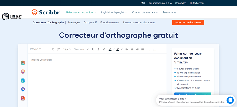Screen dimensions: 237x107
Task: Click the redo arrow in editor toolbar
Action: tap(58, 49)
